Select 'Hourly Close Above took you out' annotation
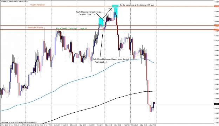Screen dimensions: 219x126 [x=89, y=12]
